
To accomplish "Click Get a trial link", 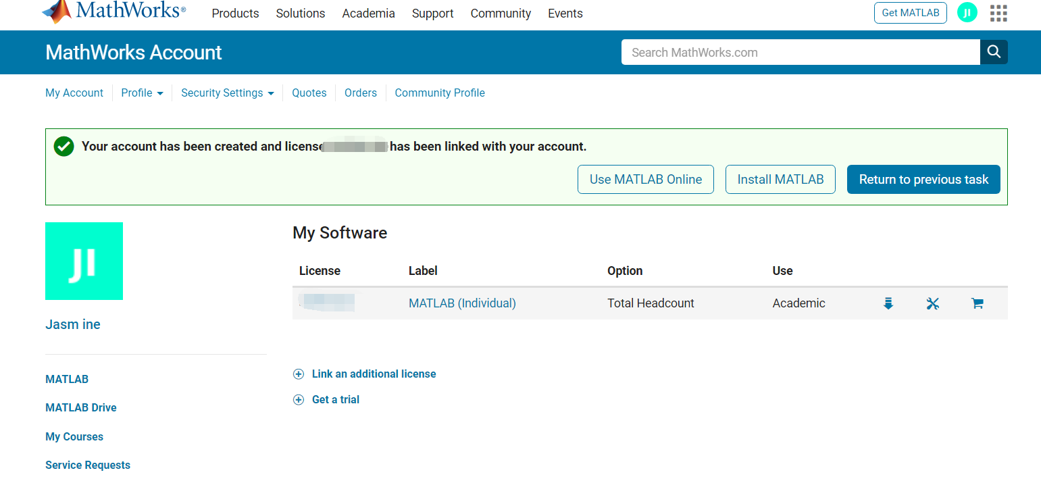I will 336,400.
